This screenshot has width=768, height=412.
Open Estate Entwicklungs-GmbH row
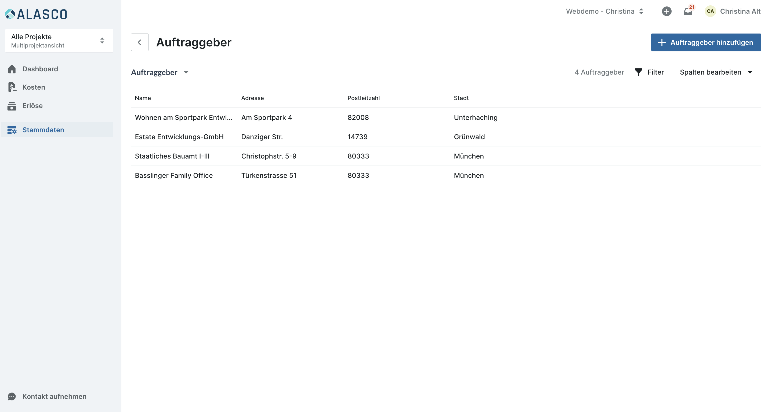[446, 137]
